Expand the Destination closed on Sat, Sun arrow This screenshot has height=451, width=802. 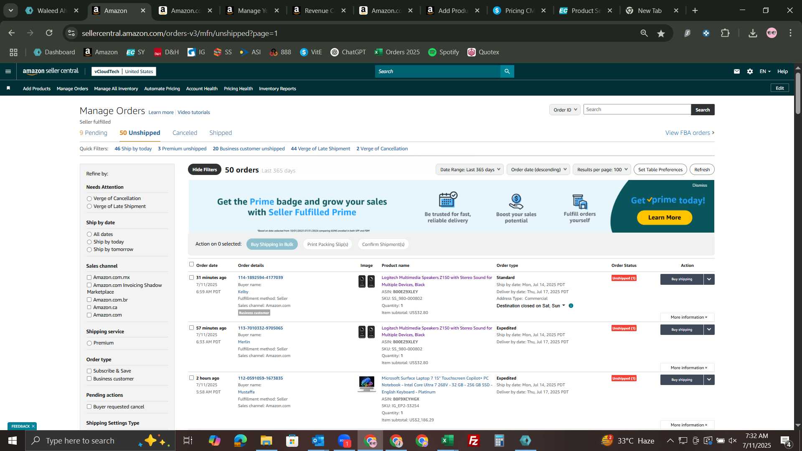(x=563, y=305)
